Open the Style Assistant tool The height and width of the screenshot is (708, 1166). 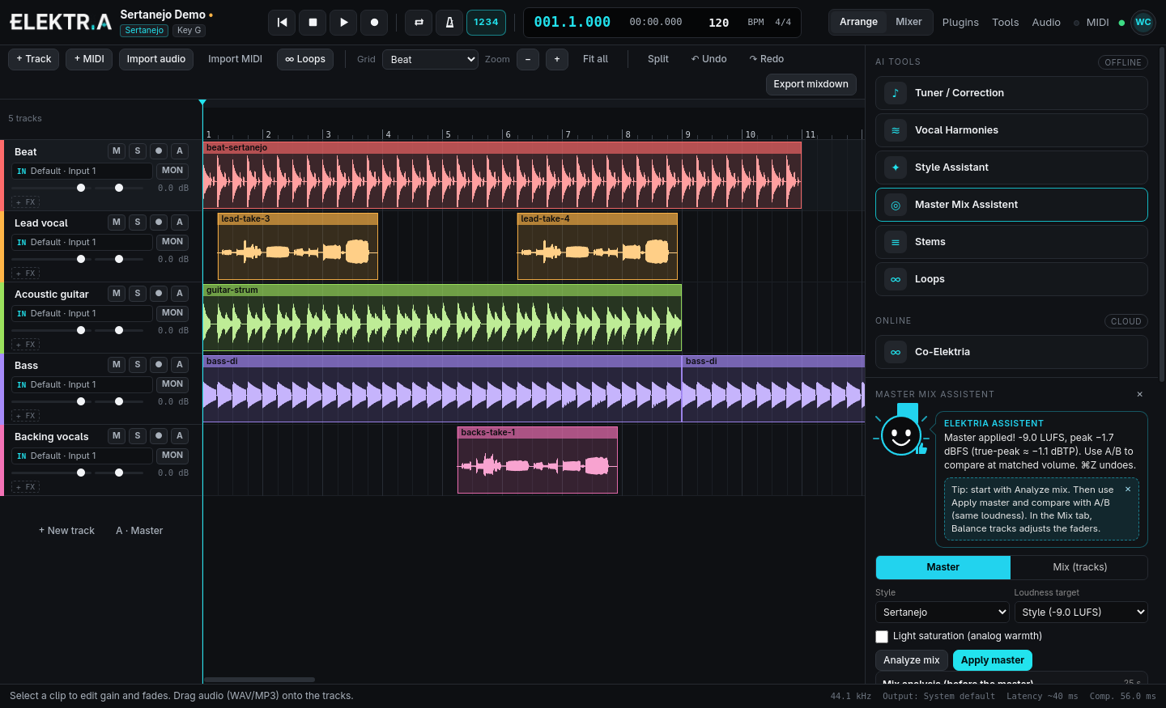coord(1011,167)
